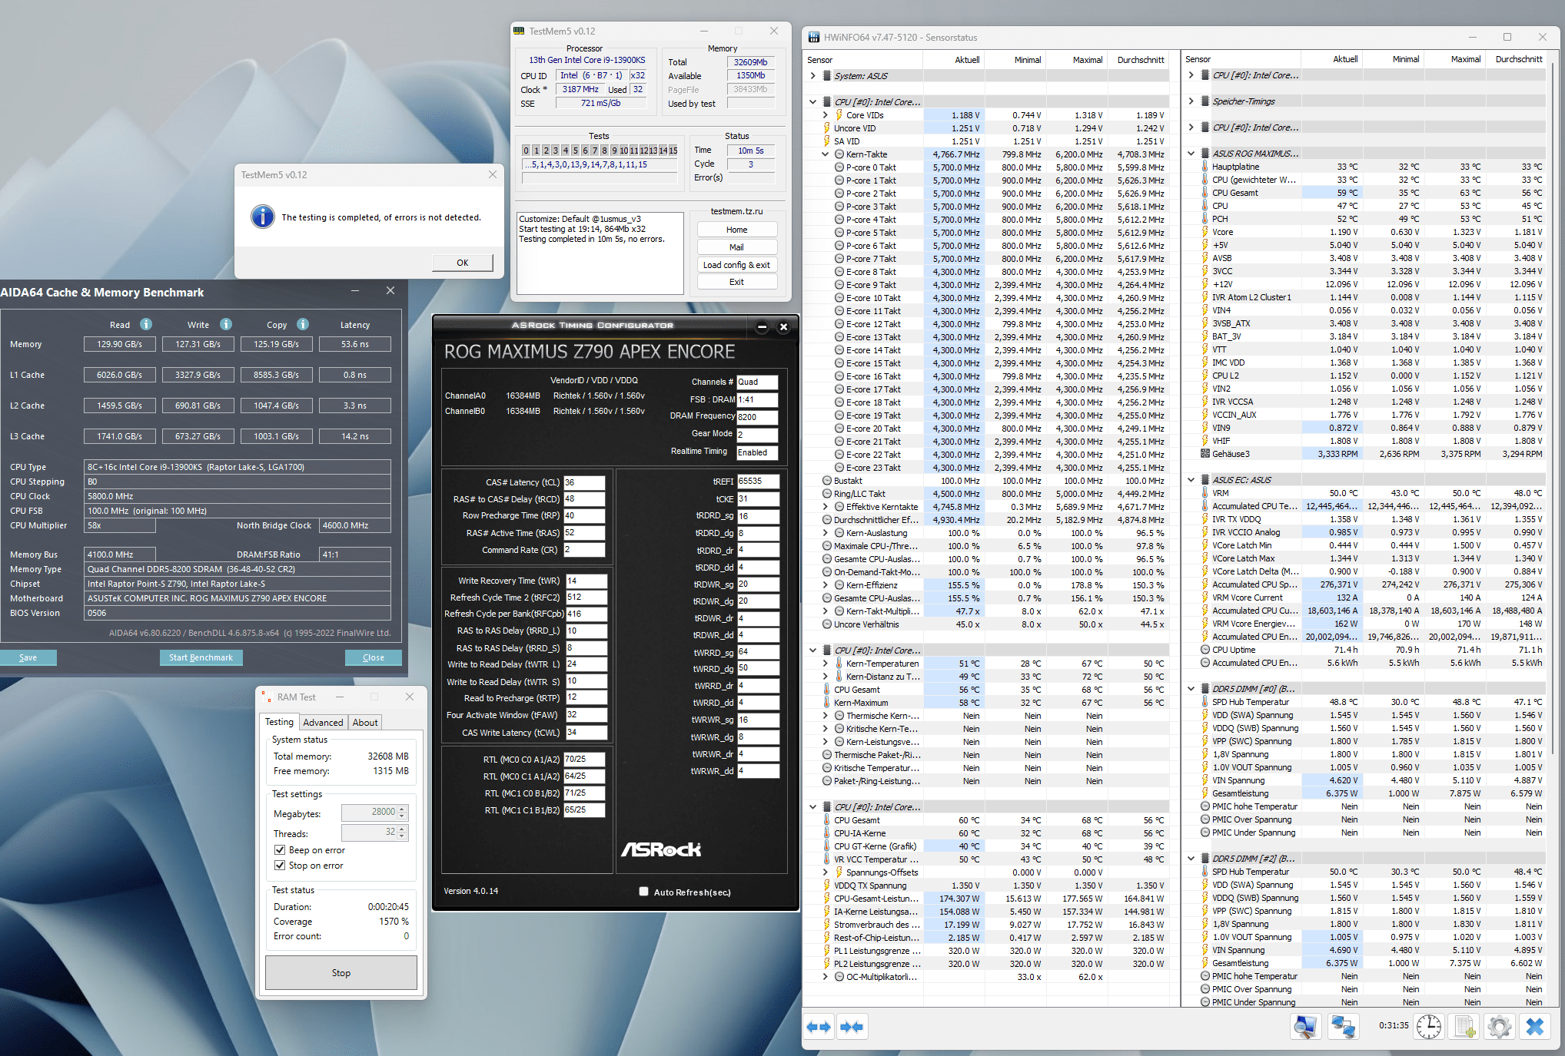
Task: Expand the Speicher-Timings sensor group
Action: click(1191, 101)
